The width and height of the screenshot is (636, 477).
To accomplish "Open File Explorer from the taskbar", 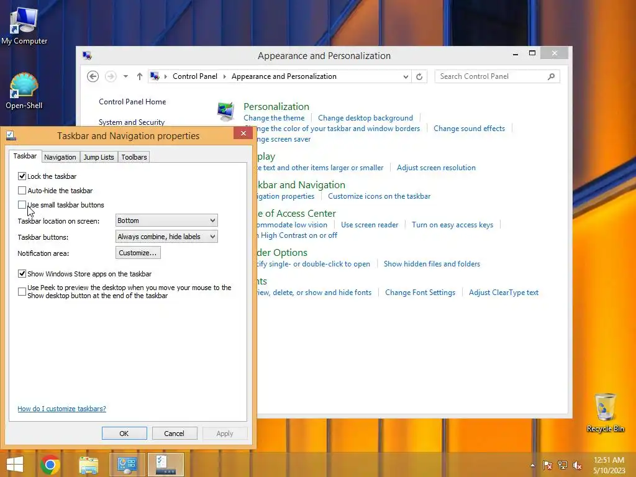I will click(x=88, y=465).
